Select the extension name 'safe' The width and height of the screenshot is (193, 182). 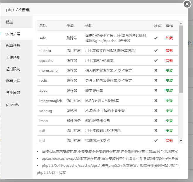[43, 38]
